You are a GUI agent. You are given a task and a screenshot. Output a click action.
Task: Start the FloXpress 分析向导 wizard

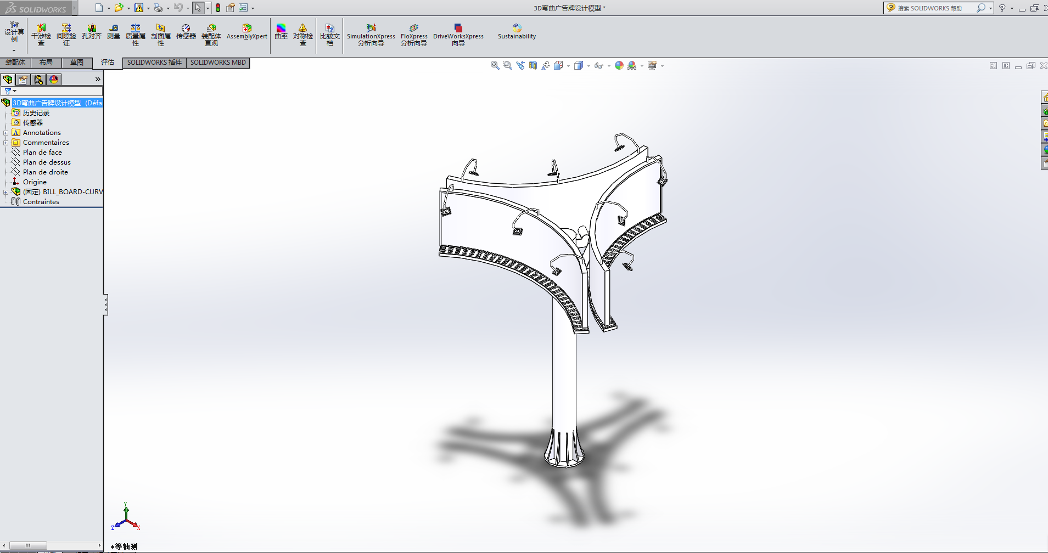pos(413,34)
